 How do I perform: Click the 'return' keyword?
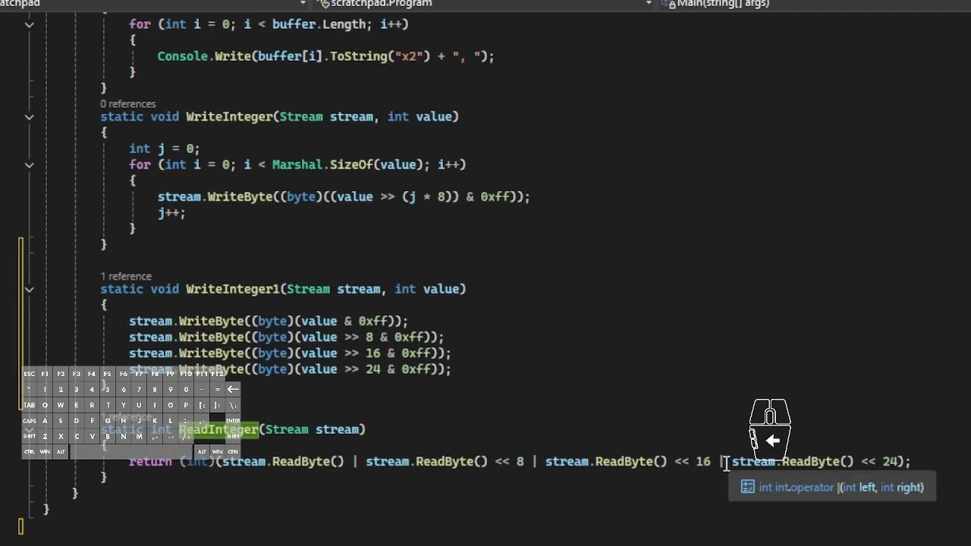150,461
